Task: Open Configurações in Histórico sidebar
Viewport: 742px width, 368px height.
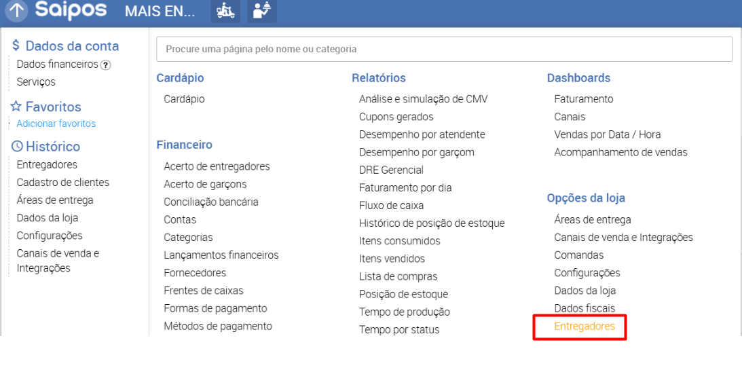Action: point(50,236)
